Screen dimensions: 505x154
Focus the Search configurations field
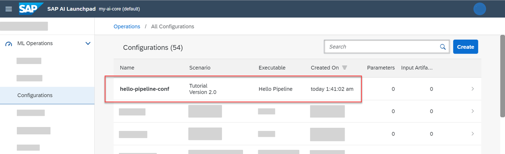click(386, 47)
